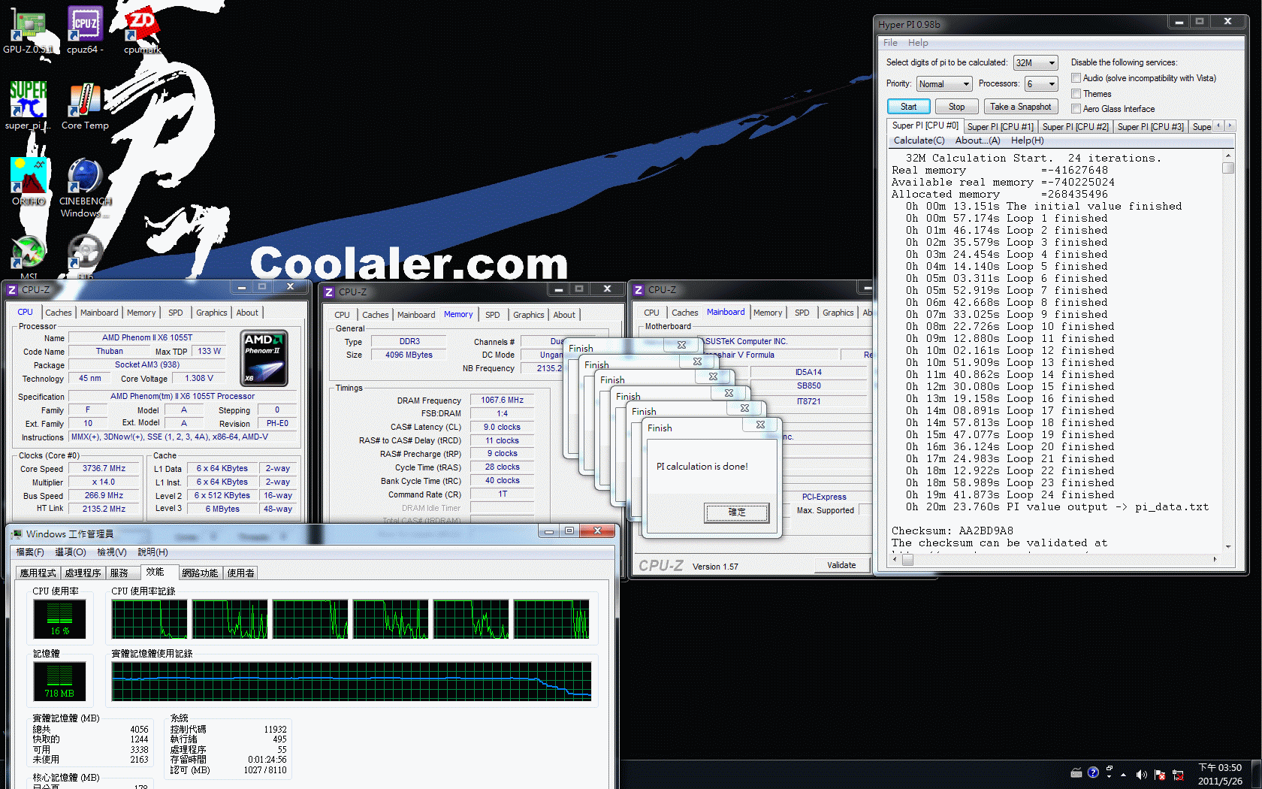Show hidden tray icons arrow

pyautogui.click(x=1124, y=774)
